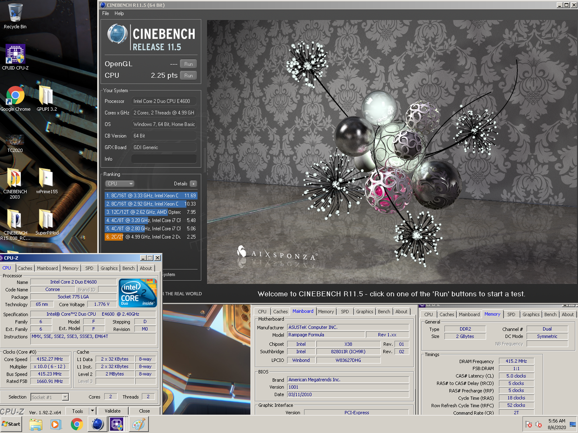Click the Cinebench globe logo
The image size is (578, 433).
click(x=117, y=34)
